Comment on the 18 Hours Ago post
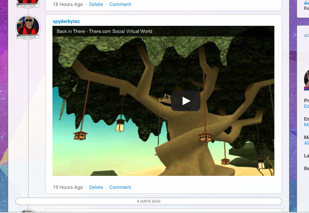Viewport: 309px width, 213px height. coord(120,5)
